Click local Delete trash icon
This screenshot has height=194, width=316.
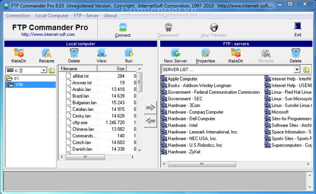point(74,53)
